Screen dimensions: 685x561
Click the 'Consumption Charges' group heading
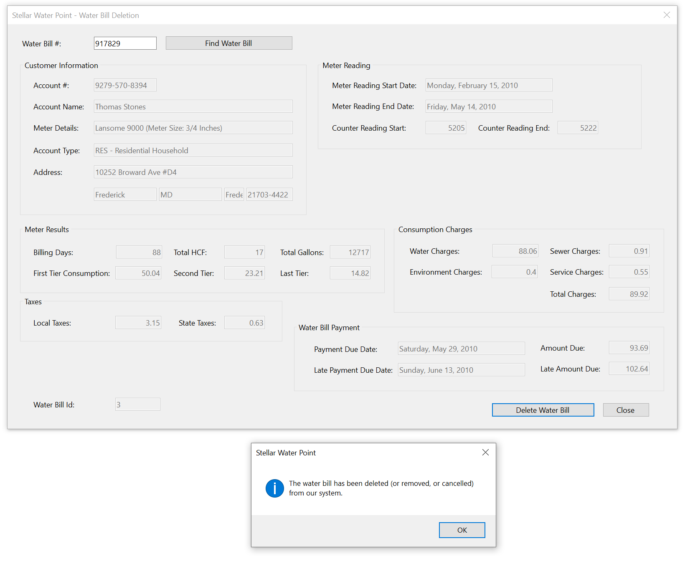click(435, 230)
